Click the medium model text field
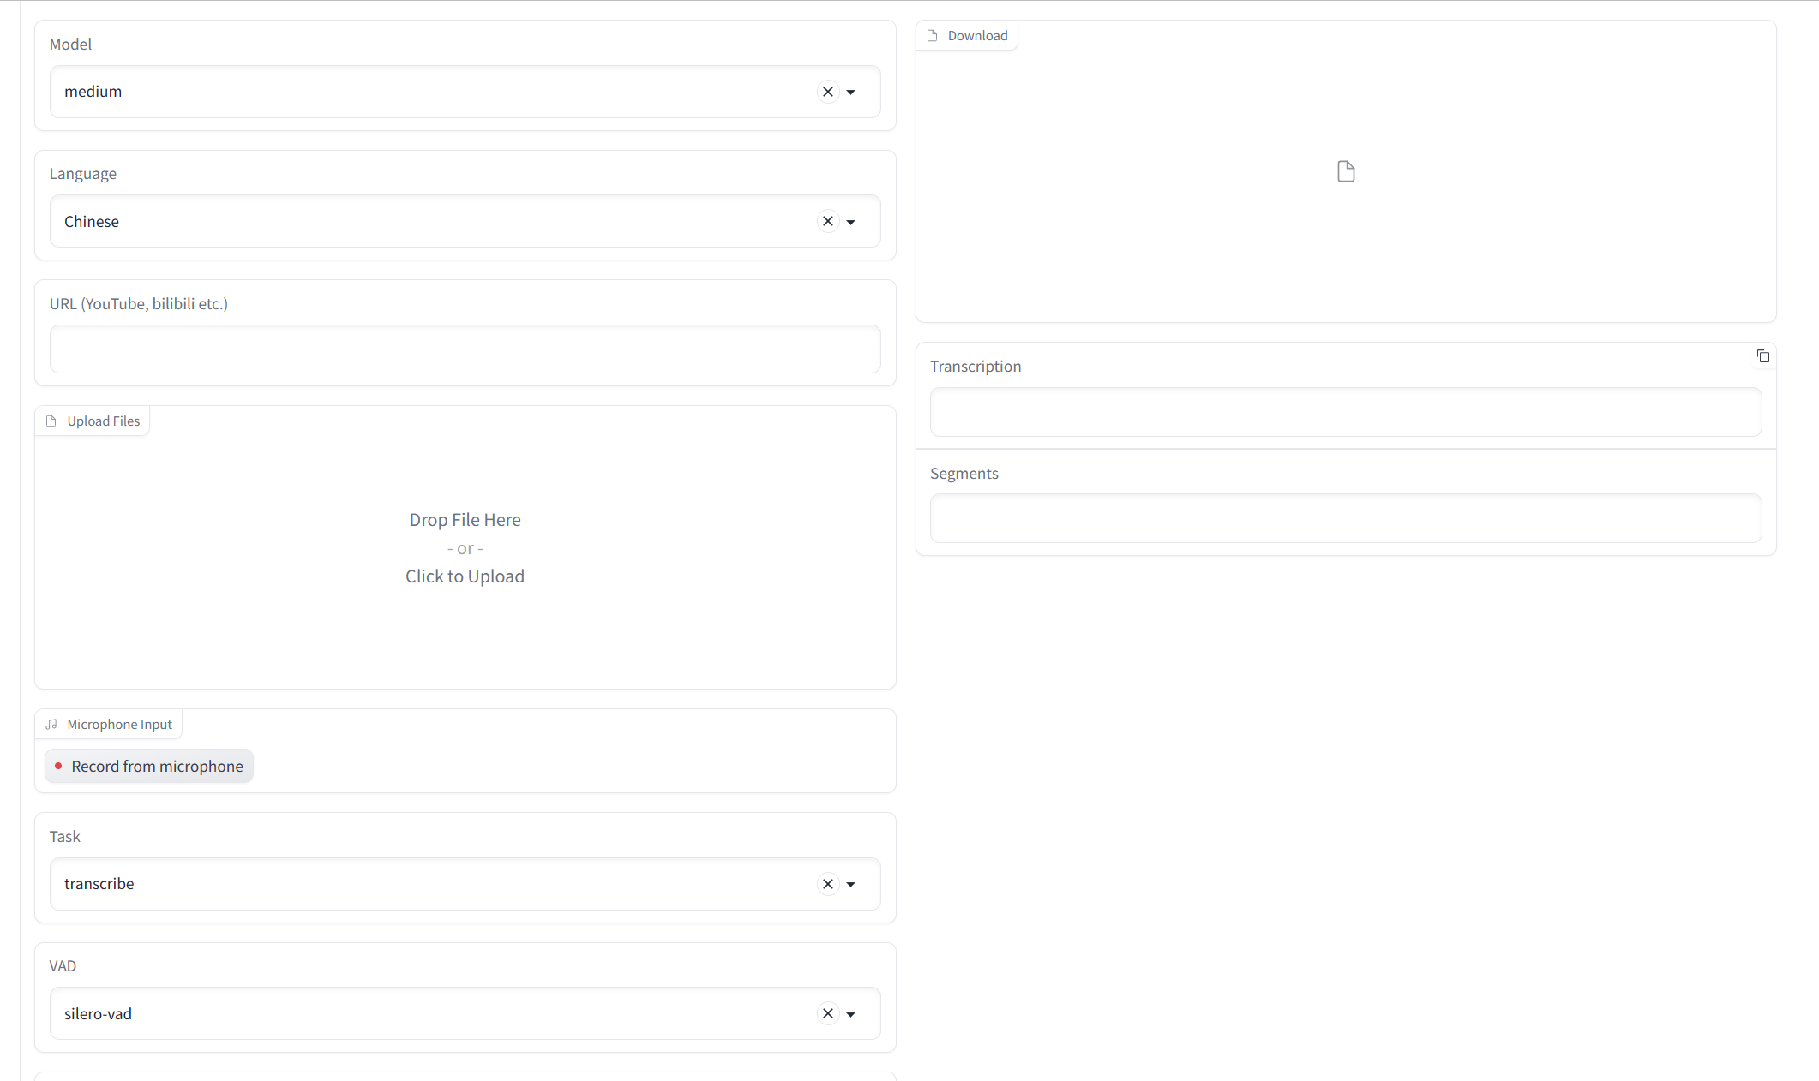 tap(429, 92)
